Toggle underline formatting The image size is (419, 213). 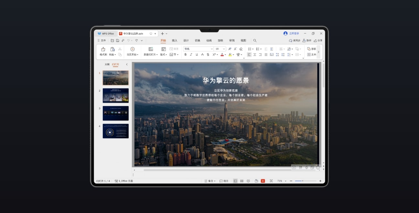click(x=196, y=55)
